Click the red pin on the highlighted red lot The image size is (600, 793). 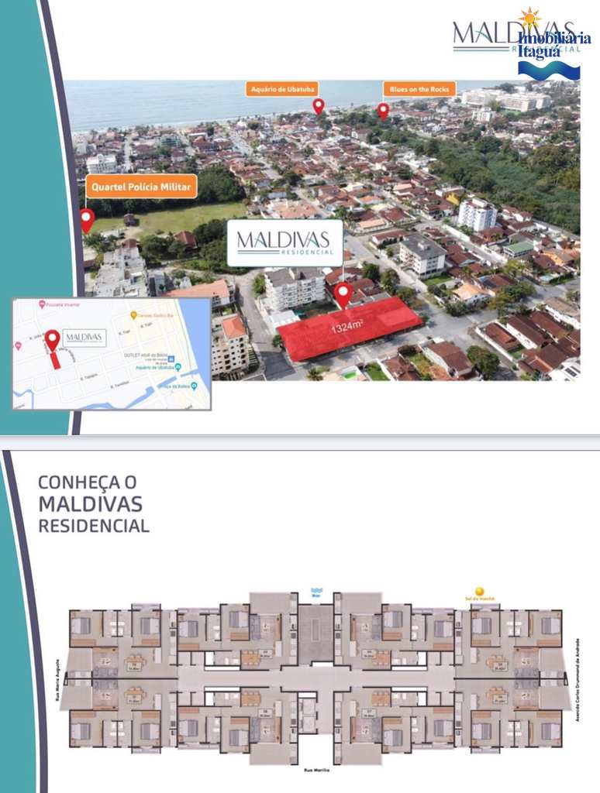coord(343,295)
